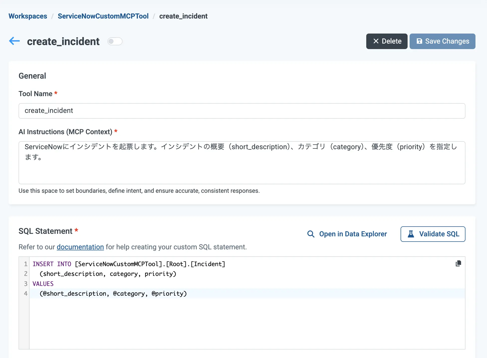Click the Tool Name input field
This screenshot has width=487, height=358.
coord(242,111)
